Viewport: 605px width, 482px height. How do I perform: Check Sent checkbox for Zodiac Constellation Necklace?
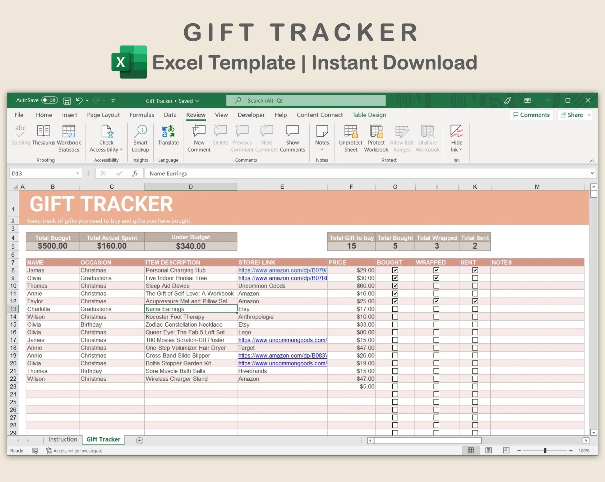point(475,324)
